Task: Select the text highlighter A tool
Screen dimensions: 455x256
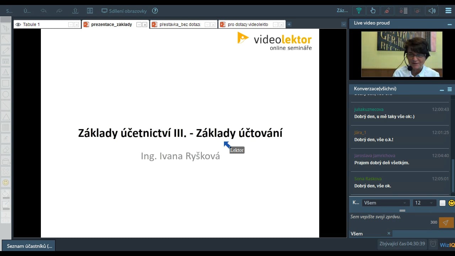Action: point(6,73)
